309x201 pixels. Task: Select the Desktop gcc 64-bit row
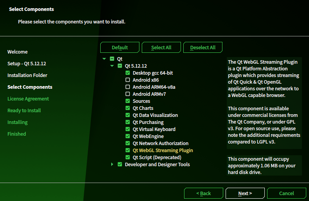[153, 73]
